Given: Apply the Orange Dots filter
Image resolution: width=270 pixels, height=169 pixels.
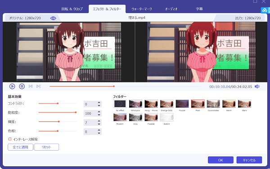Looking at the screenshot, I should click(x=166, y=104).
